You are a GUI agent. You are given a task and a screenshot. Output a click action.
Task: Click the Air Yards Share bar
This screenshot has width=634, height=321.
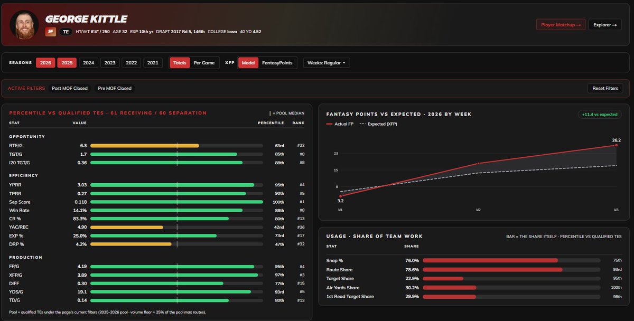(x=511, y=288)
